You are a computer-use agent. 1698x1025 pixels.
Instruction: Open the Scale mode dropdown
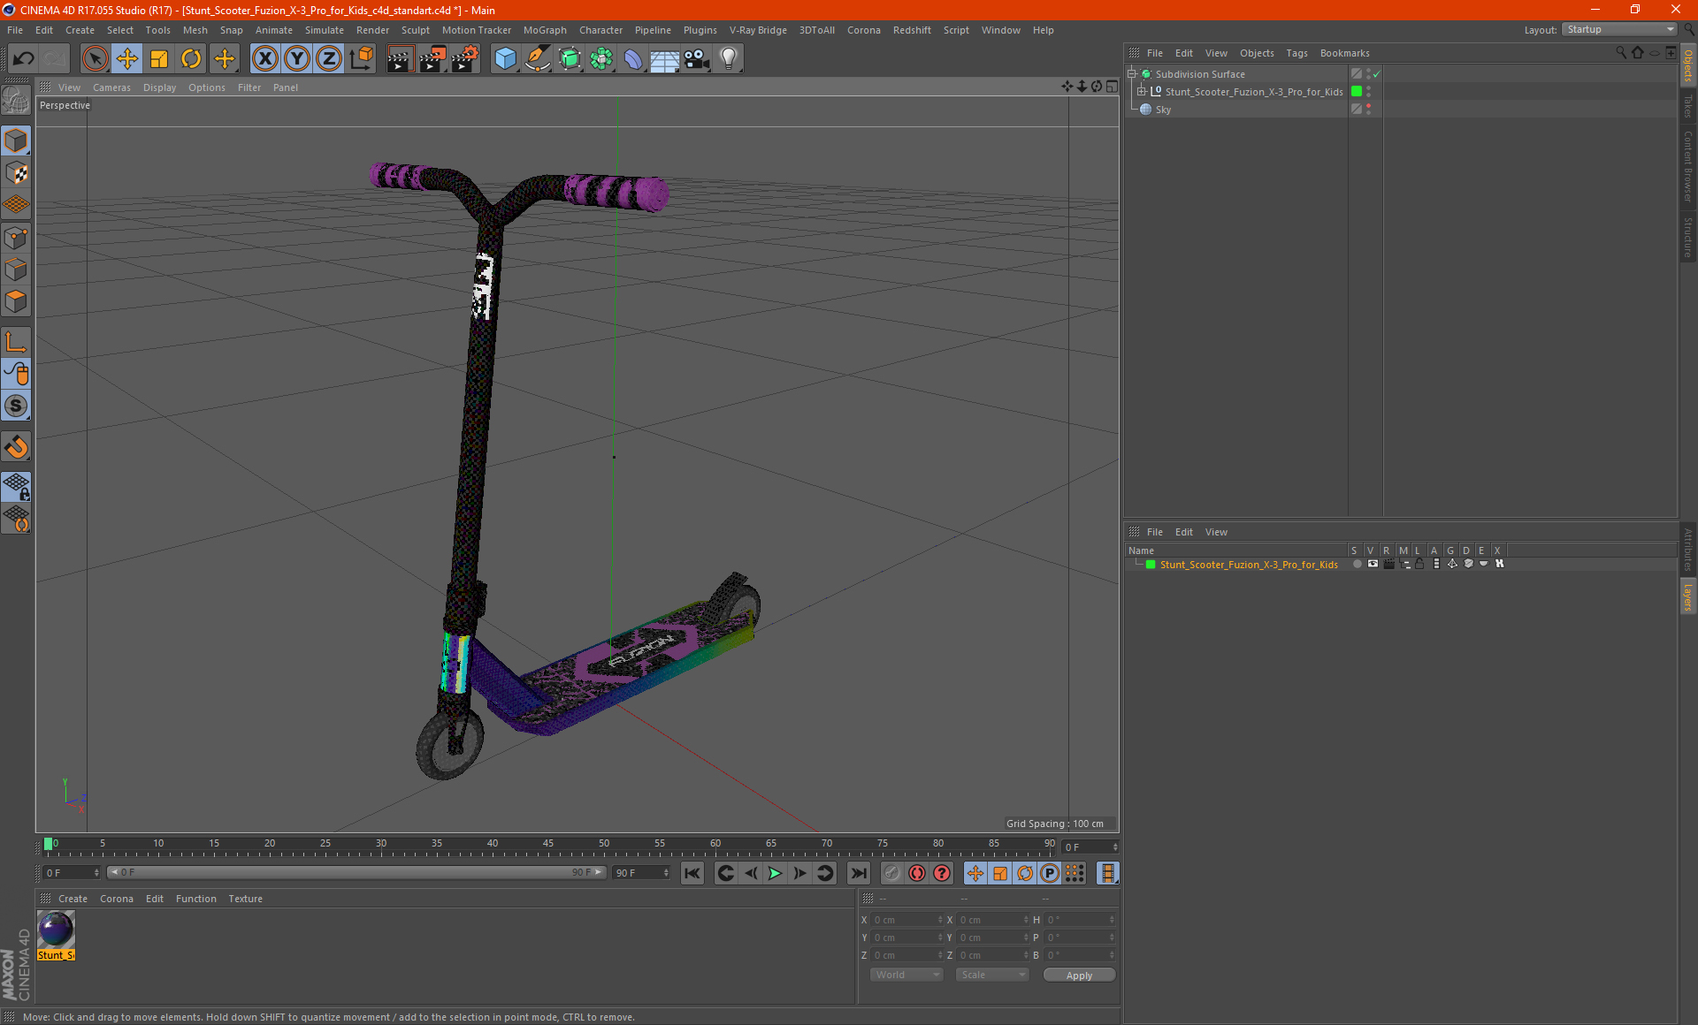pos(992,975)
